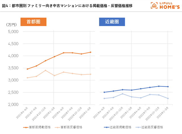
Task: Click the chart title starting with 図4
Action: (x=67, y=6)
